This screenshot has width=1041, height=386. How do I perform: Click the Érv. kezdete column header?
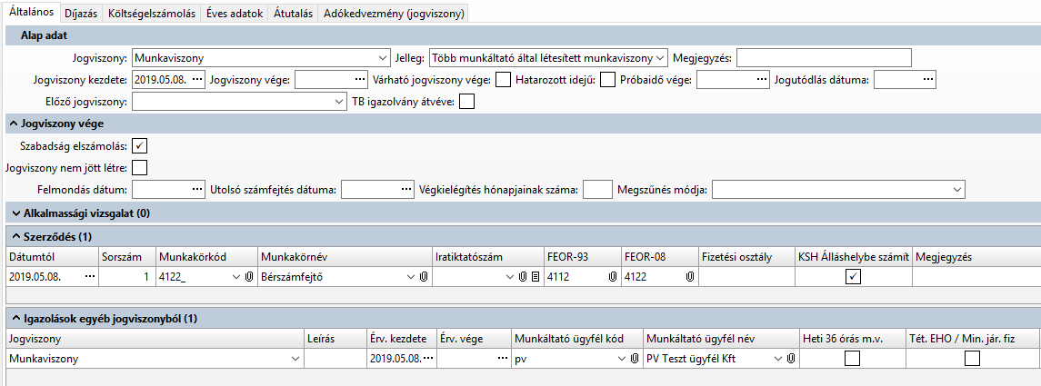[401, 338]
